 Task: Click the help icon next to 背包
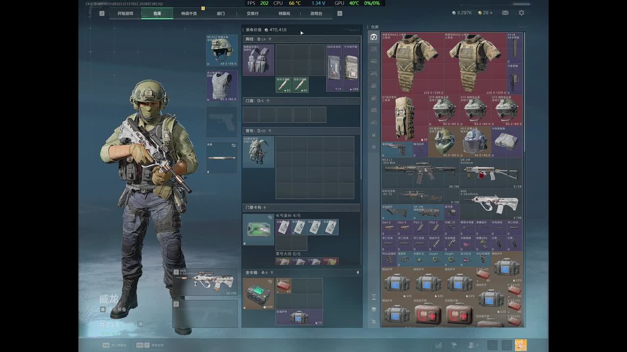click(x=270, y=131)
